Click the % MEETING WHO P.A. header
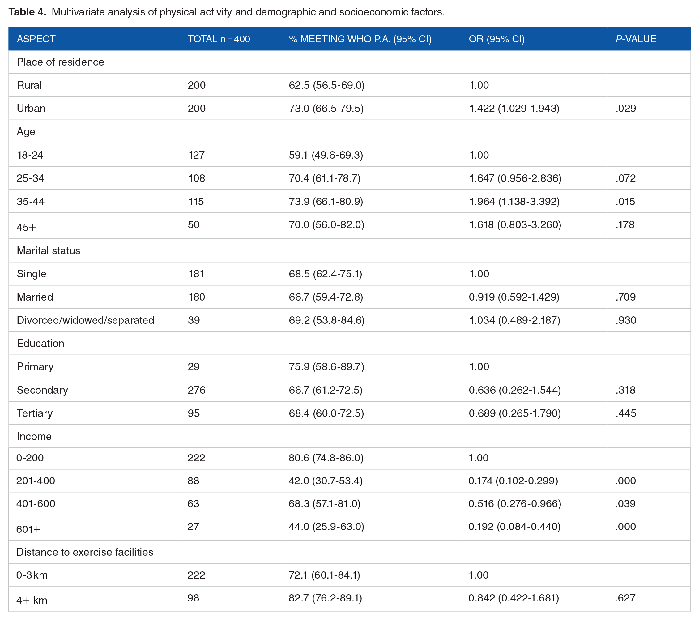This screenshot has width=699, height=620. click(360, 39)
